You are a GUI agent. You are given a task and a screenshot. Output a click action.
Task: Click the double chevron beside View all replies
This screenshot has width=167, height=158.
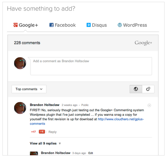click(x=60, y=143)
